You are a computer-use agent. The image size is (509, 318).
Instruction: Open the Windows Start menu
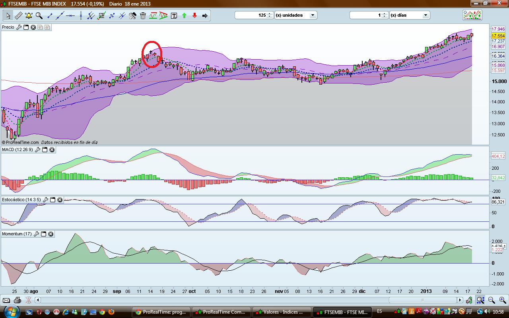coord(11,312)
